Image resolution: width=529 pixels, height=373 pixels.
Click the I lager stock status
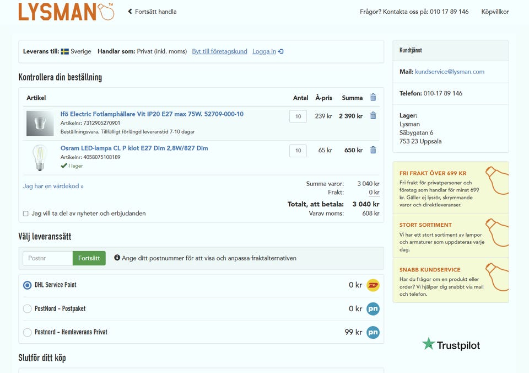coord(72,166)
